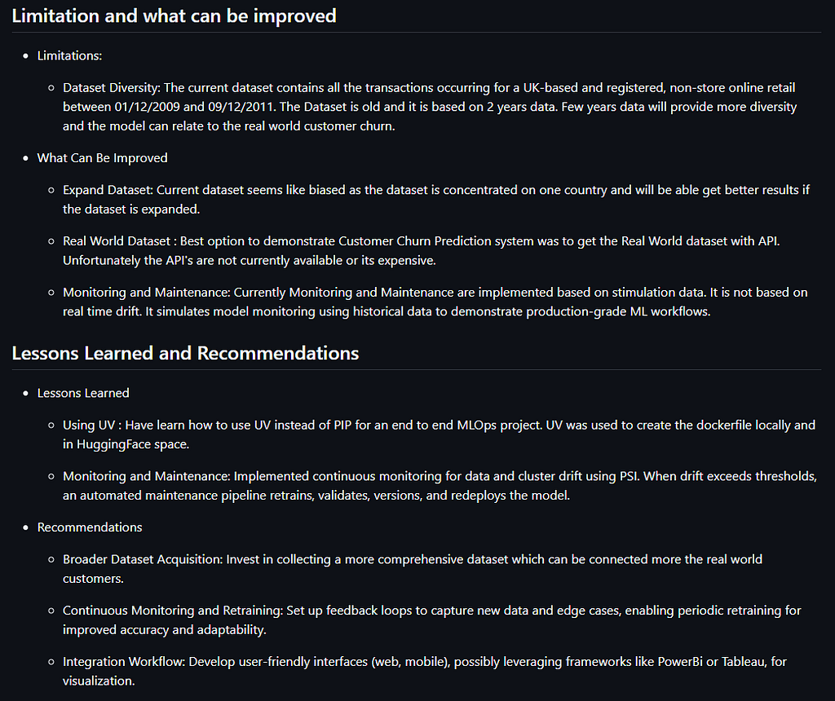Click the 'Unfortunately the API's' sentence
The image size is (835, 701).
pos(250,260)
